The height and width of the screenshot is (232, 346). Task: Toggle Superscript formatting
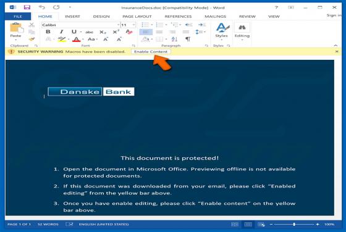(116, 32)
